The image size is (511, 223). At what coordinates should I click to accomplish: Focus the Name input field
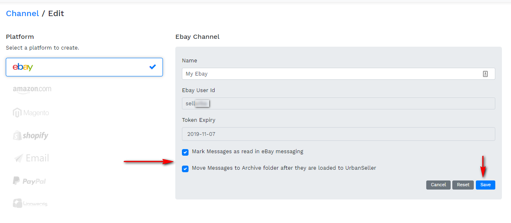tap(331, 74)
